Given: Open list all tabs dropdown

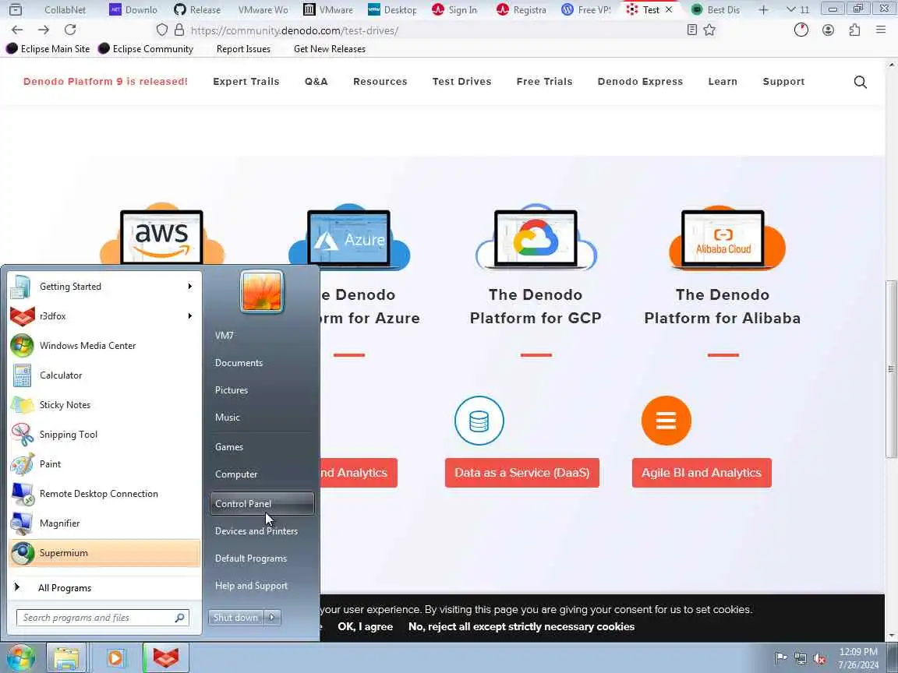Looking at the screenshot, I should pyautogui.click(x=797, y=9).
